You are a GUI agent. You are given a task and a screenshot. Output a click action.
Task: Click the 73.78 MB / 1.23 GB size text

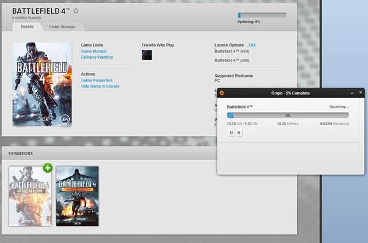[242, 124]
